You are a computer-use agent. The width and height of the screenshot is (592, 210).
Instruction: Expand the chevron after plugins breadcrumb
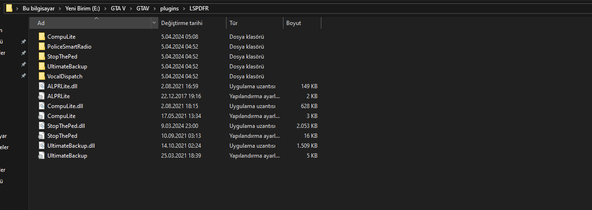pyautogui.click(x=184, y=8)
